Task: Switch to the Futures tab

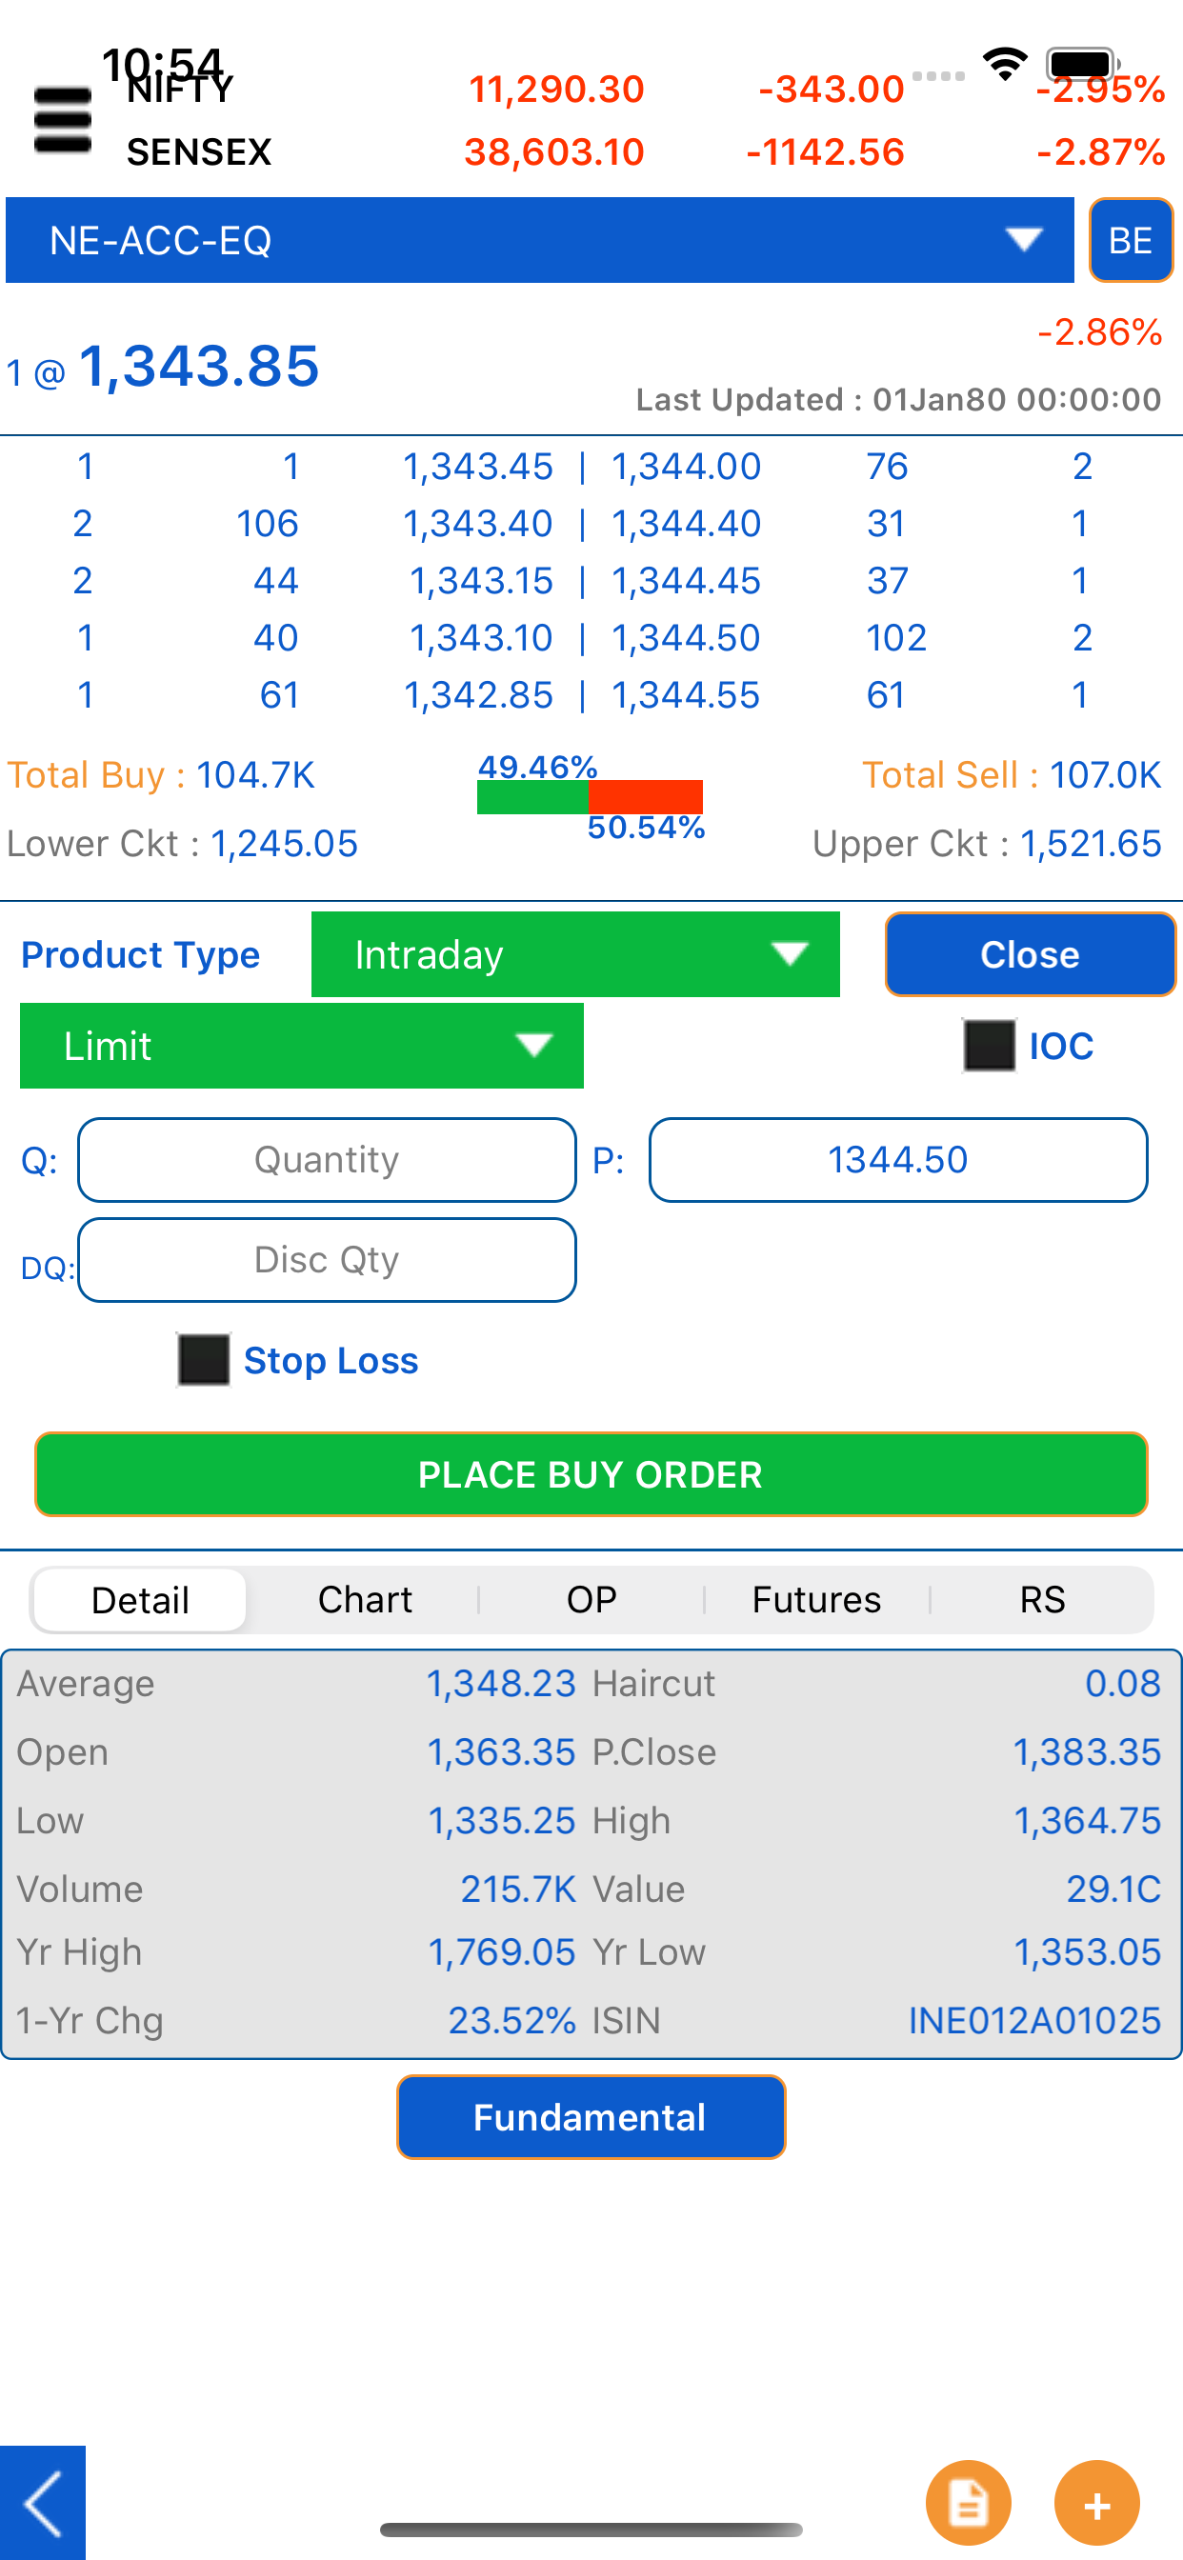Action: (x=816, y=1600)
